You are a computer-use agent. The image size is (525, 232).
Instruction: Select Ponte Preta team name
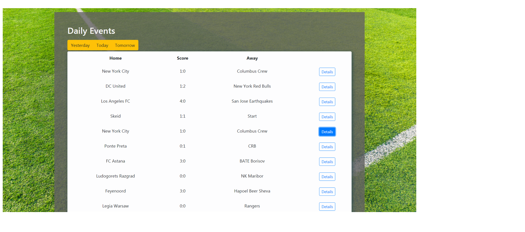pos(115,146)
